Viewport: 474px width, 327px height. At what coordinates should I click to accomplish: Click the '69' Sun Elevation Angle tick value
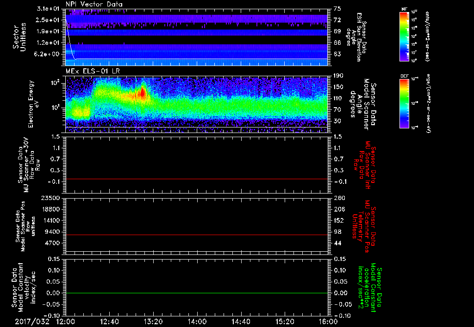337,31
